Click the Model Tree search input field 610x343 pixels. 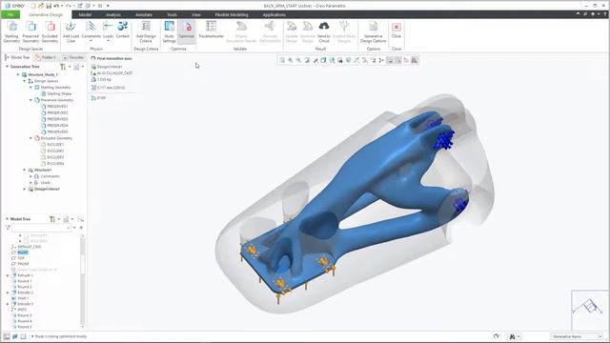pos(41,228)
